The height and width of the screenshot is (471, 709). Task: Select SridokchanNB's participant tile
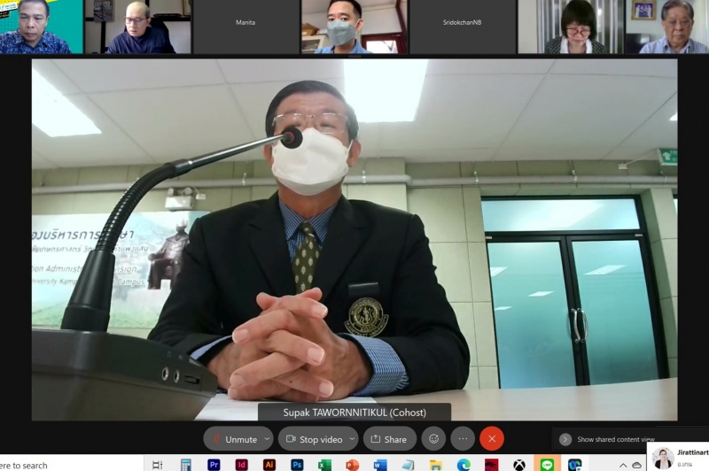pos(462,27)
